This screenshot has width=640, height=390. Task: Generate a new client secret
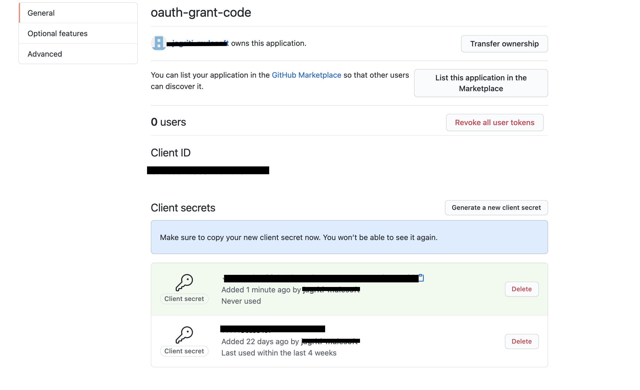[x=496, y=208]
